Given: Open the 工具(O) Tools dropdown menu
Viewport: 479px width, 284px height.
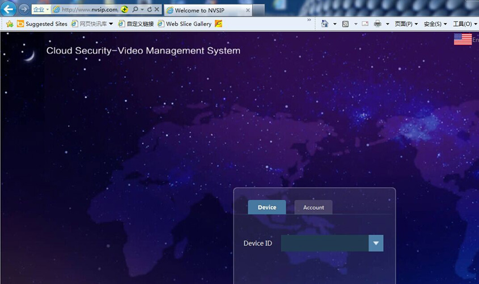Looking at the screenshot, I should tap(465, 24).
